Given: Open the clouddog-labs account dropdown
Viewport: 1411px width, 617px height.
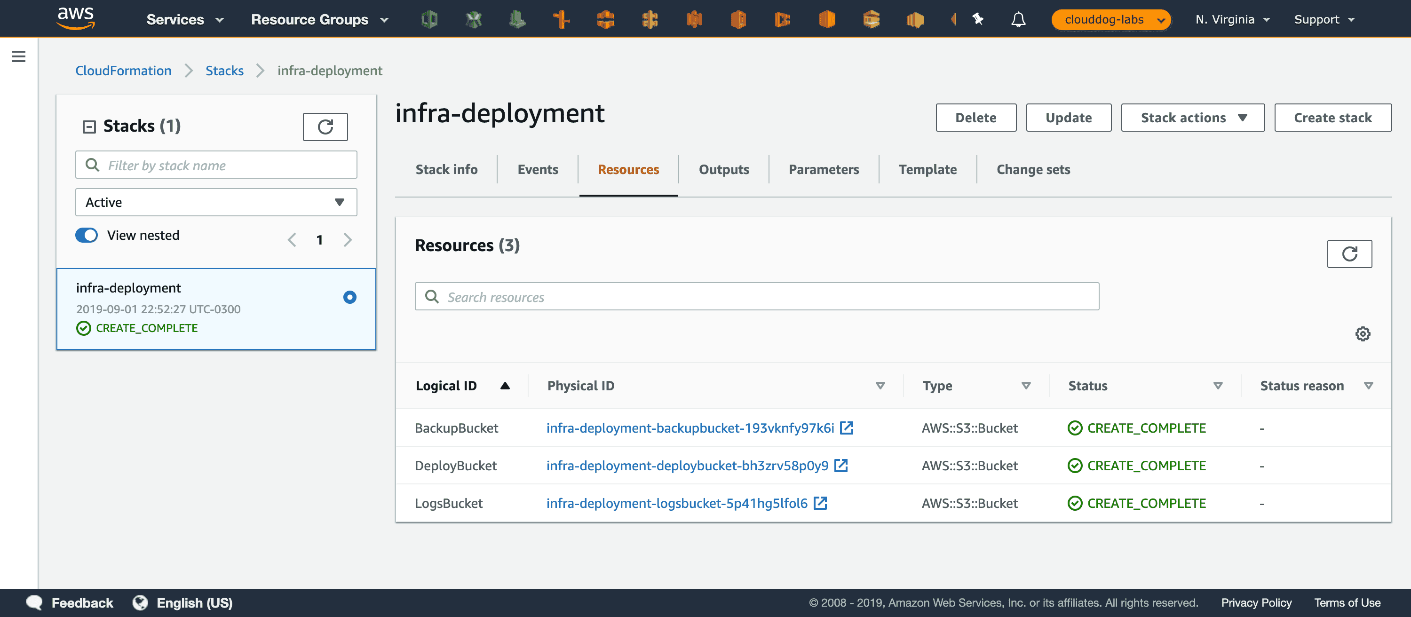Looking at the screenshot, I should pos(1110,20).
